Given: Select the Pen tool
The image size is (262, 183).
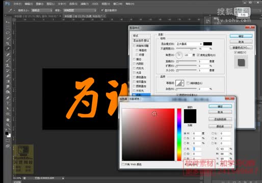Looking at the screenshot, I should coord(8,98).
